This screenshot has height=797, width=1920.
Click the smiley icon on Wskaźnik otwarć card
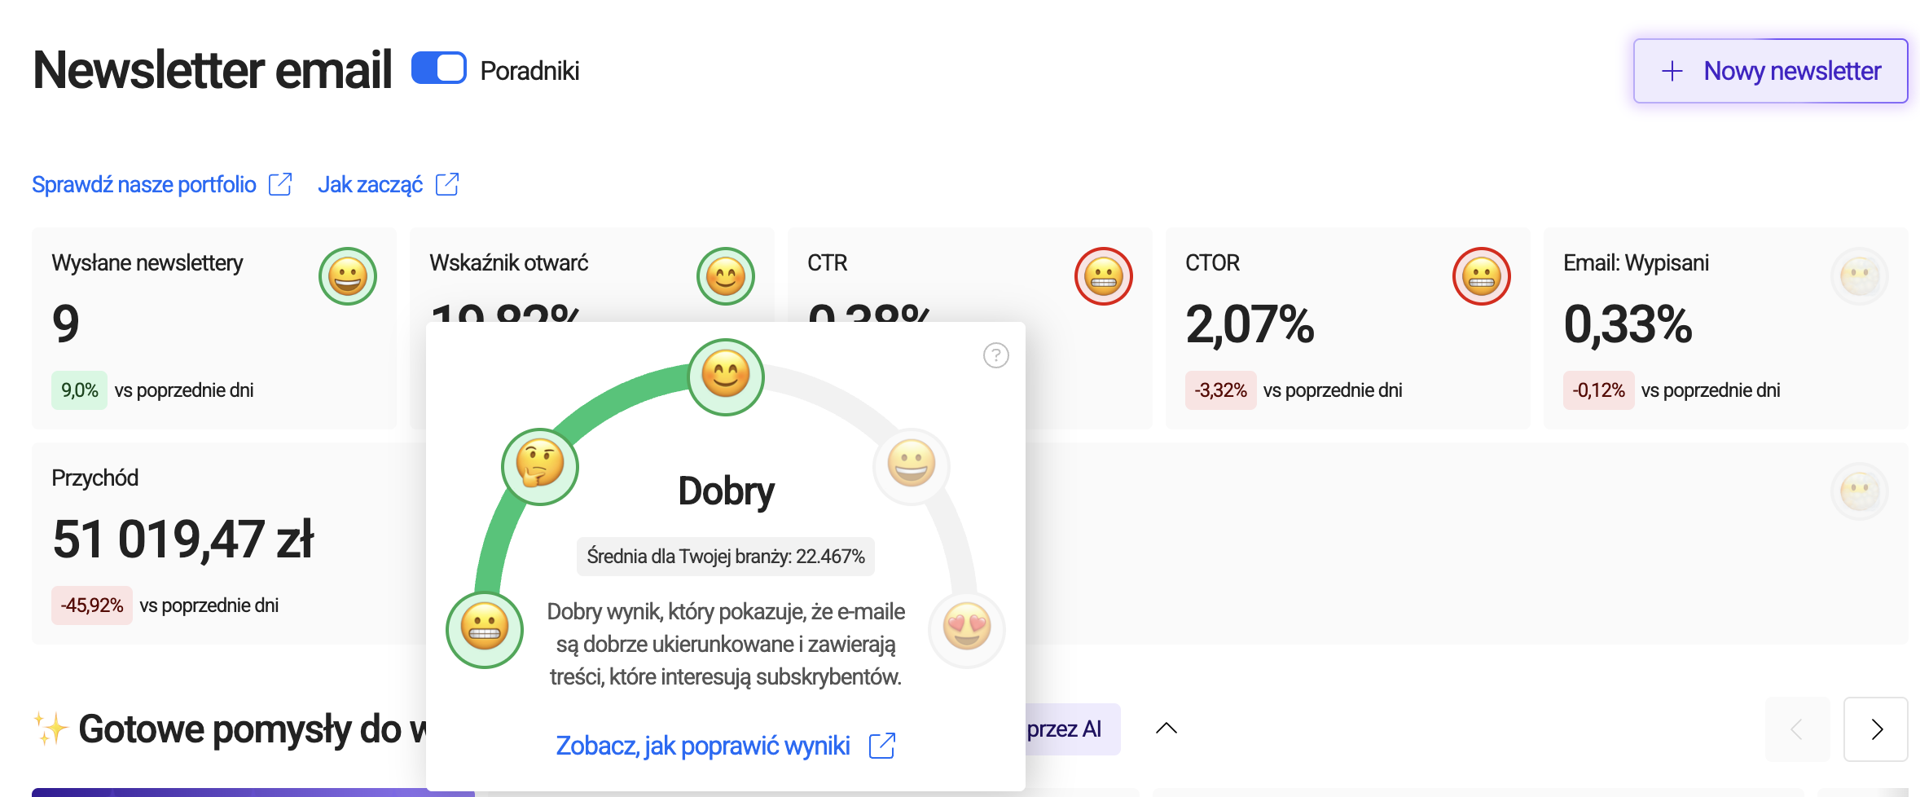coord(726,276)
